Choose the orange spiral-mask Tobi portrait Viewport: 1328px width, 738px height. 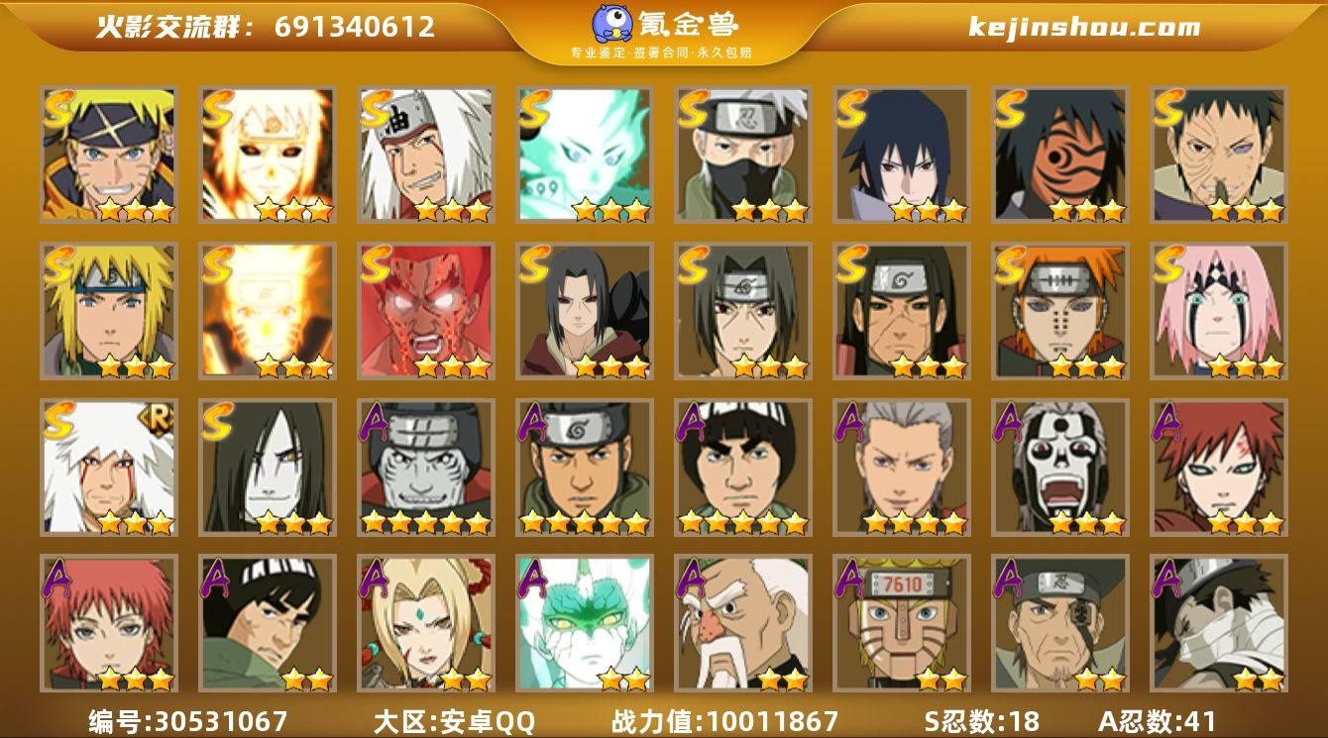click(1060, 155)
